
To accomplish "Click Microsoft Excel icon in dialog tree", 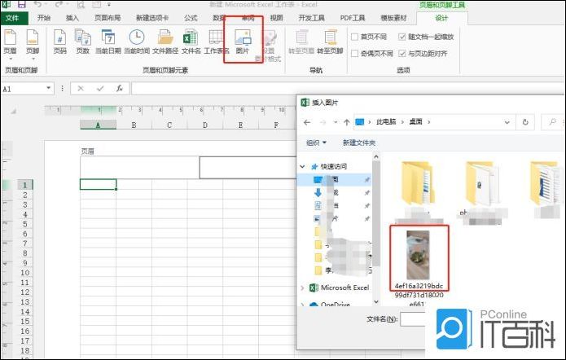I will click(314, 288).
